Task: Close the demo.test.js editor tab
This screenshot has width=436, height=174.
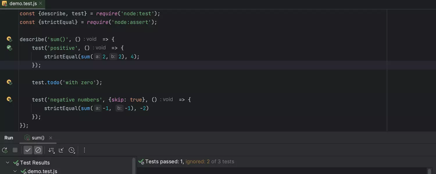Action: point(40,3)
